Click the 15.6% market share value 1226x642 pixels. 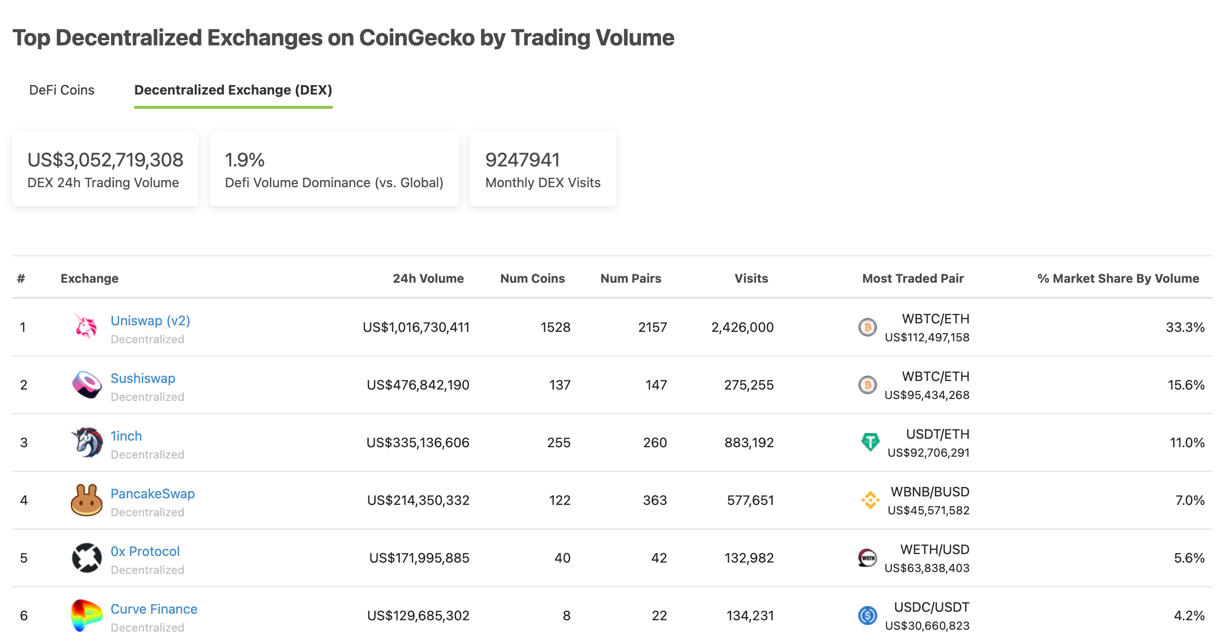click(1185, 384)
